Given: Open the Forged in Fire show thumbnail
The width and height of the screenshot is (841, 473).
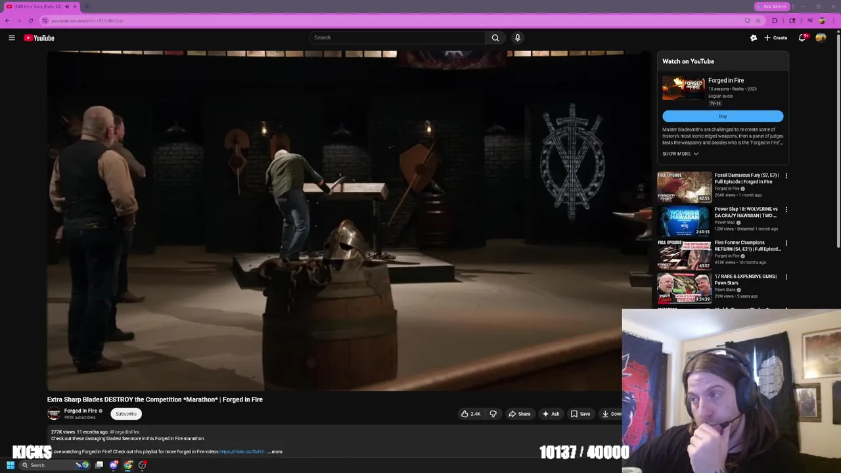Looking at the screenshot, I should tap(683, 88).
